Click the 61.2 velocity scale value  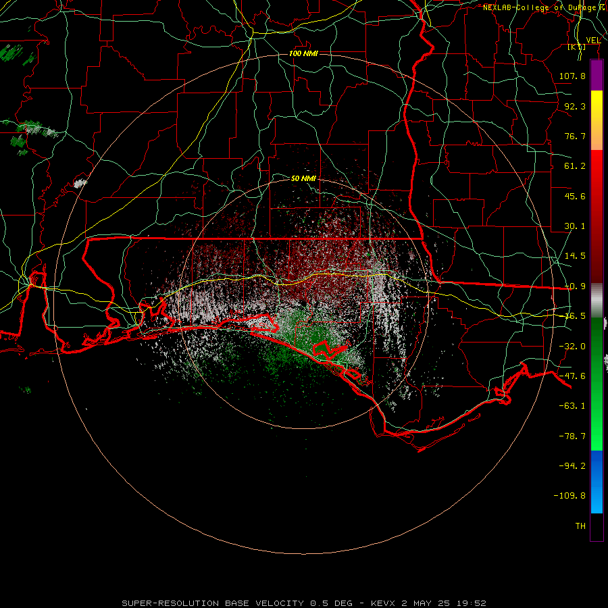575,166
